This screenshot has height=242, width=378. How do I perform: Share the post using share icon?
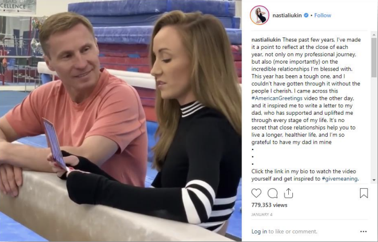coord(288,193)
